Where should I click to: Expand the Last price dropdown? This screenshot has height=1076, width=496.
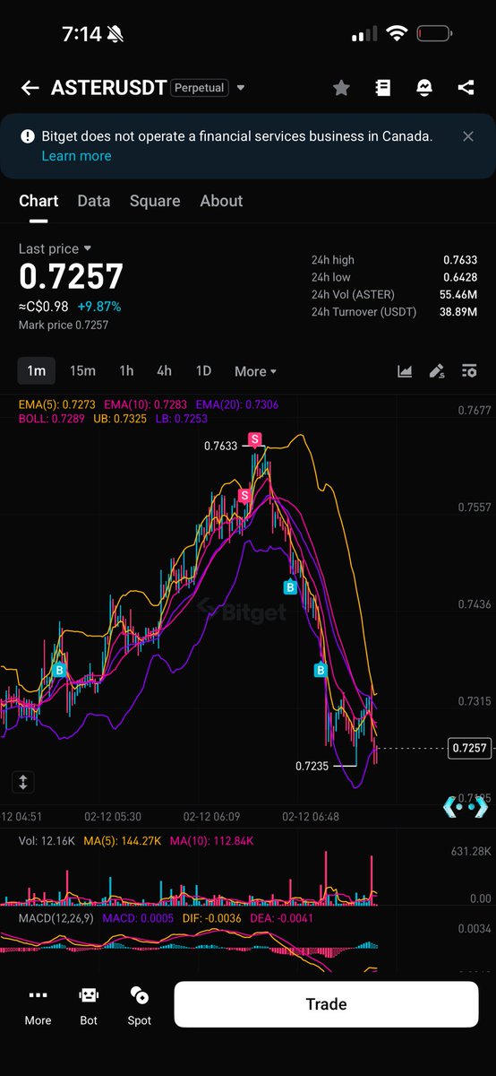pyautogui.click(x=55, y=248)
